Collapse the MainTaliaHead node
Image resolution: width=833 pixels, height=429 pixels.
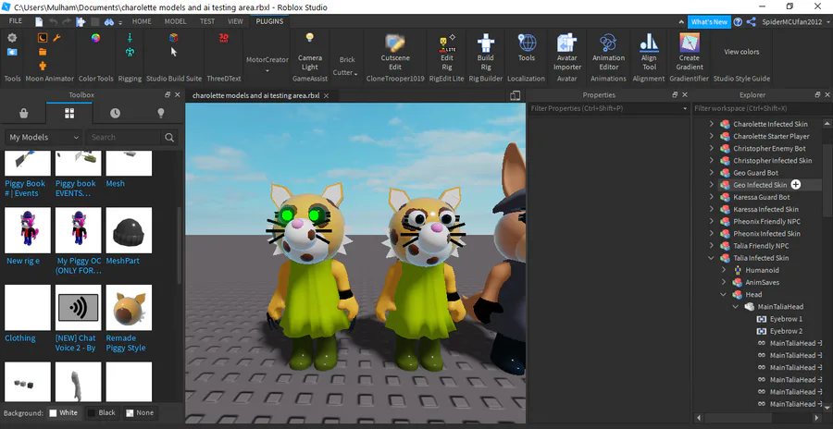736,307
